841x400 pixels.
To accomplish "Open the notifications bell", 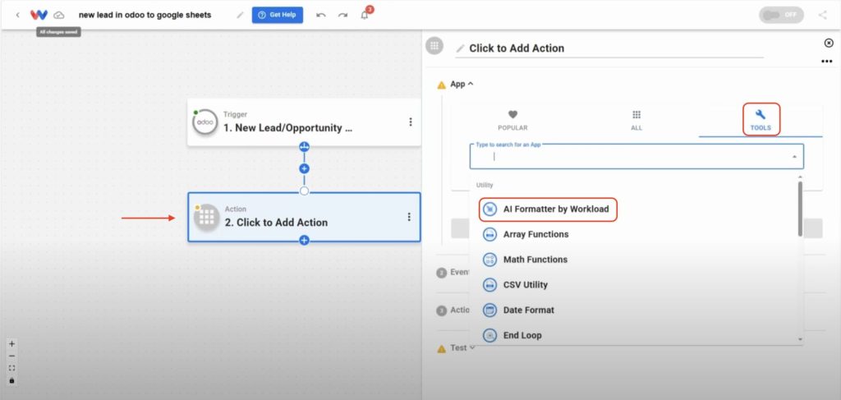I will 365,15.
